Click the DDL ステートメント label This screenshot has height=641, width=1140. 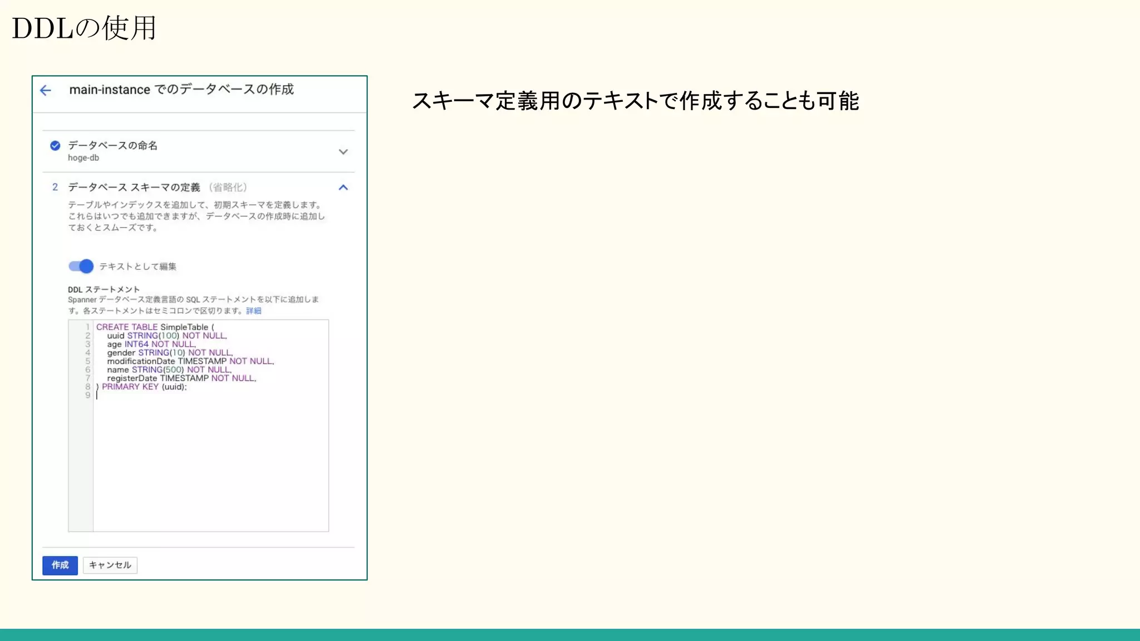pyautogui.click(x=104, y=290)
